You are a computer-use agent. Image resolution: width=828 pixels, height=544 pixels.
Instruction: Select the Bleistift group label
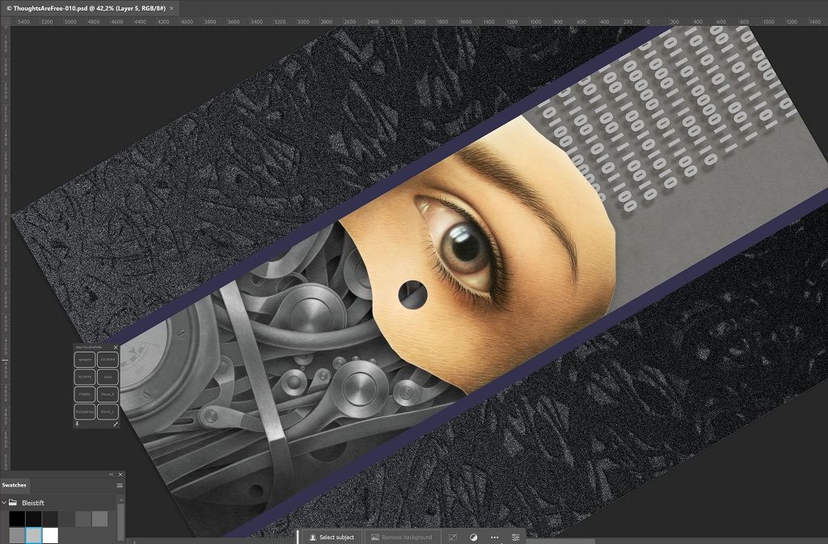[32, 503]
